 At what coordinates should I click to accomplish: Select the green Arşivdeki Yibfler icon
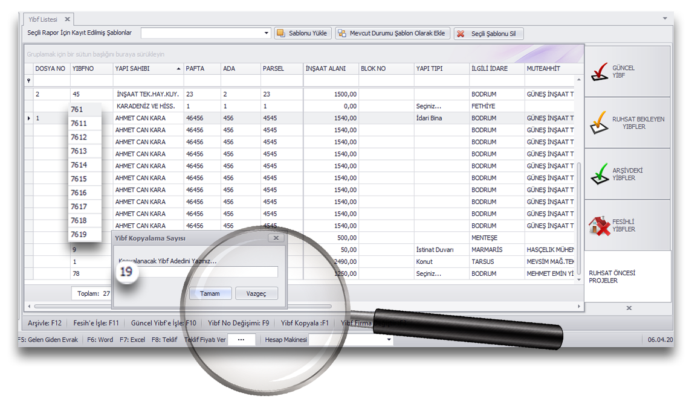pyautogui.click(x=599, y=174)
